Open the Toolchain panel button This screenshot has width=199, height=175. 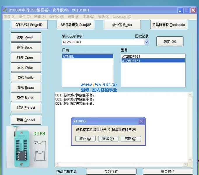[x=168, y=25]
